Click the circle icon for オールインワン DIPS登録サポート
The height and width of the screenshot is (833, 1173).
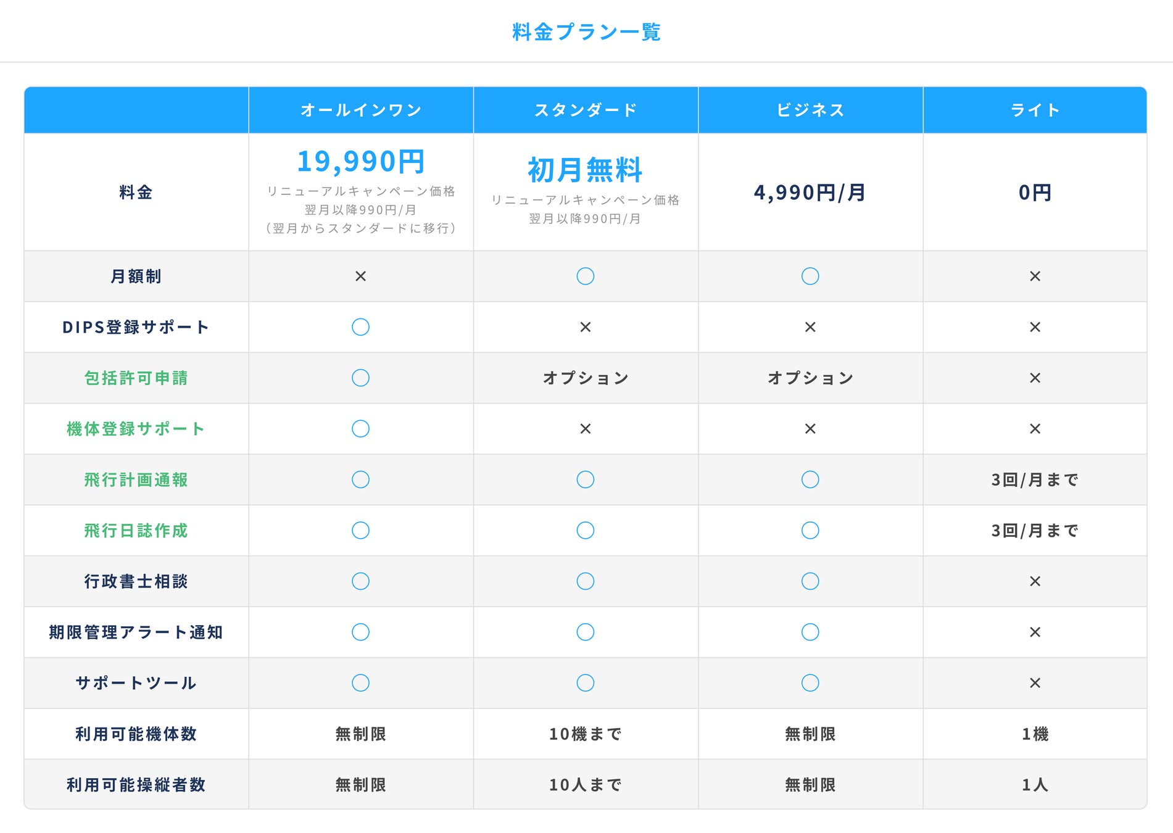(360, 327)
